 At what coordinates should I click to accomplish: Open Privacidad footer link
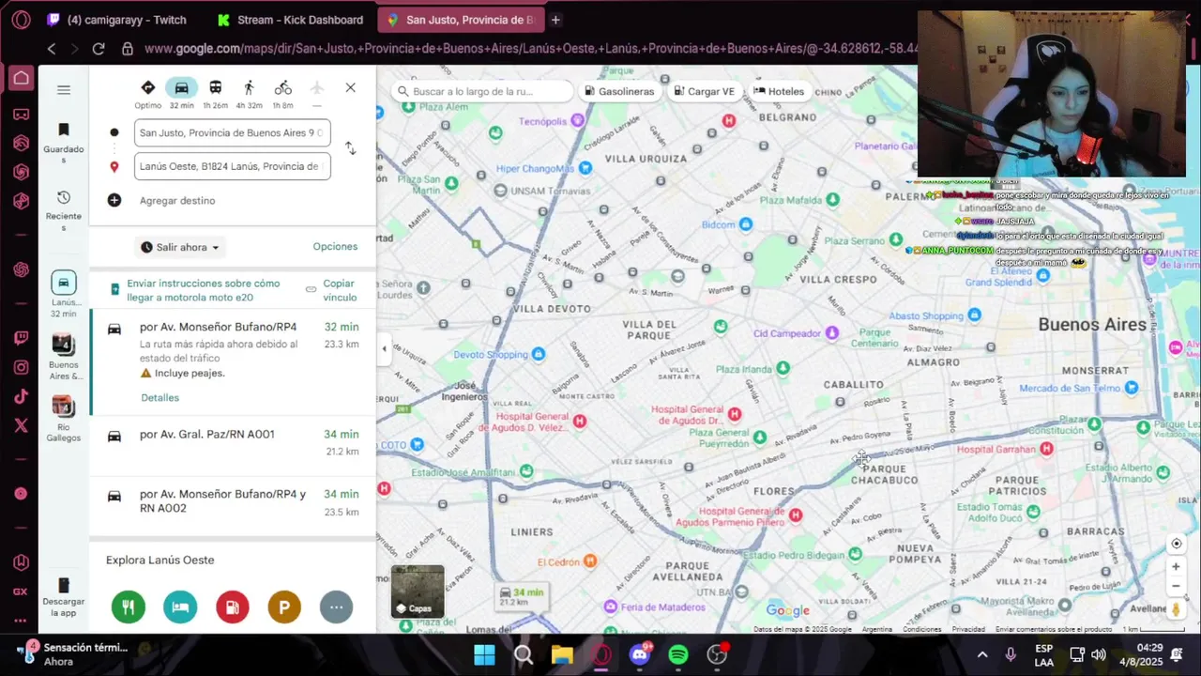coord(968,629)
